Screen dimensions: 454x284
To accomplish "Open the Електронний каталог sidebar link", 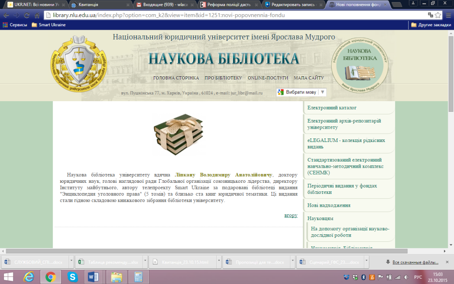I will 332,108.
